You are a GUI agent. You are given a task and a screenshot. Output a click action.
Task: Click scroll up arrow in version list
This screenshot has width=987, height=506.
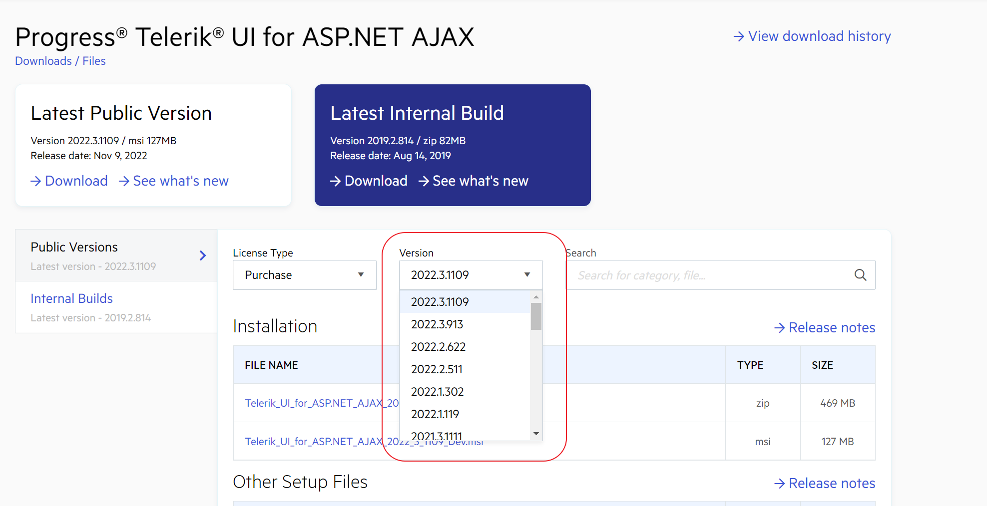tap(536, 297)
